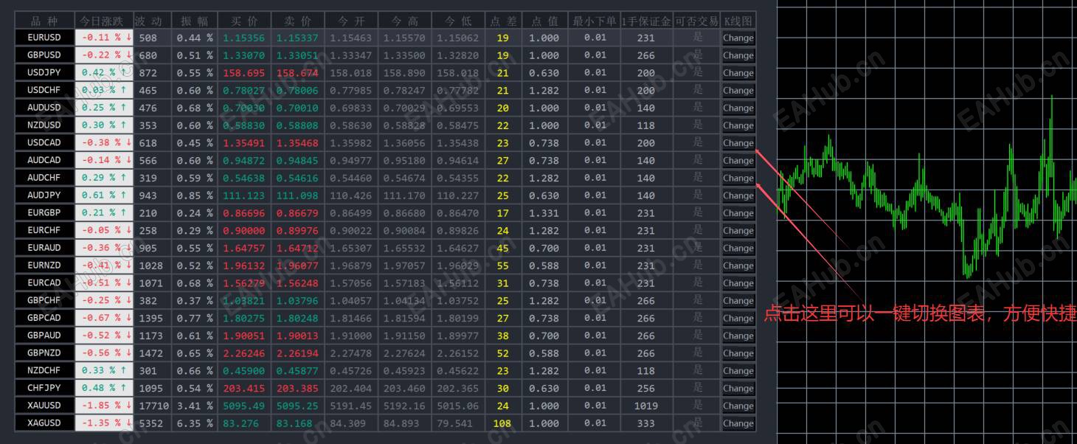
Task: Click the K线图 column header
Action: 738,21
